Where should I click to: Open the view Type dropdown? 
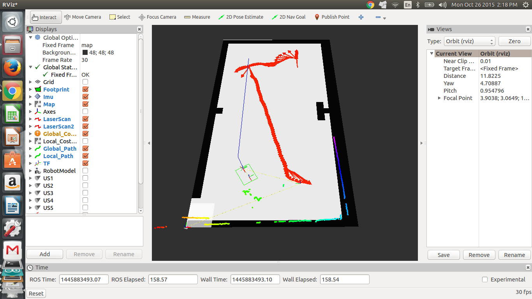(x=469, y=41)
